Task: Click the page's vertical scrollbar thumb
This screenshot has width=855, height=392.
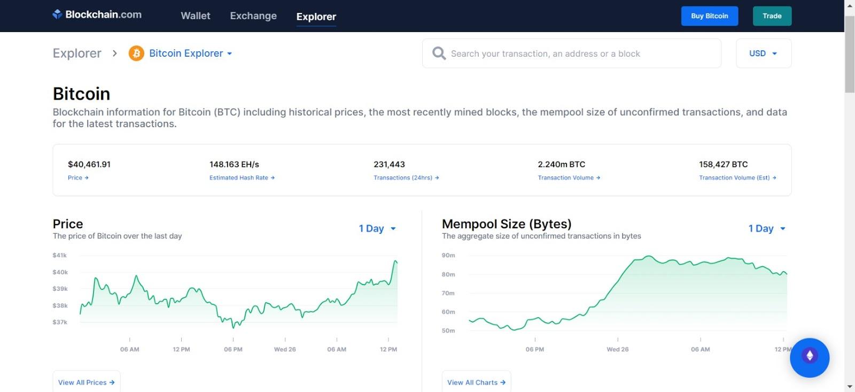Action: pyautogui.click(x=850, y=55)
